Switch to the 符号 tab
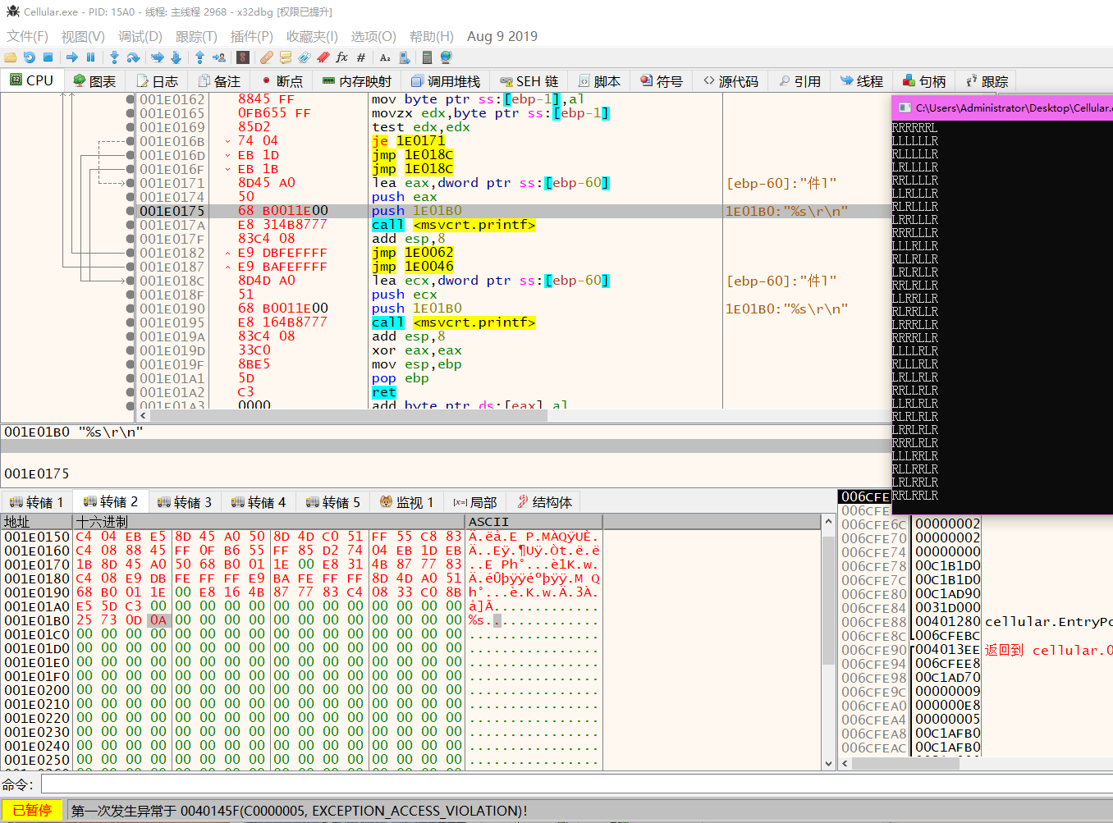The height and width of the screenshot is (823, 1113). [x=662, y=81]
